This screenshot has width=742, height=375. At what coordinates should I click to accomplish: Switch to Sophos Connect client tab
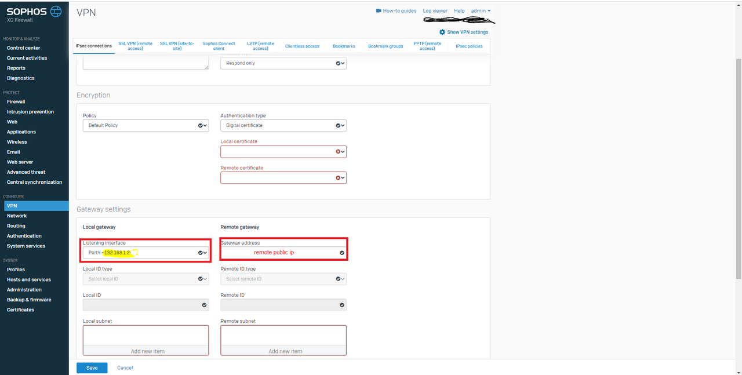(x=219, y=46)
